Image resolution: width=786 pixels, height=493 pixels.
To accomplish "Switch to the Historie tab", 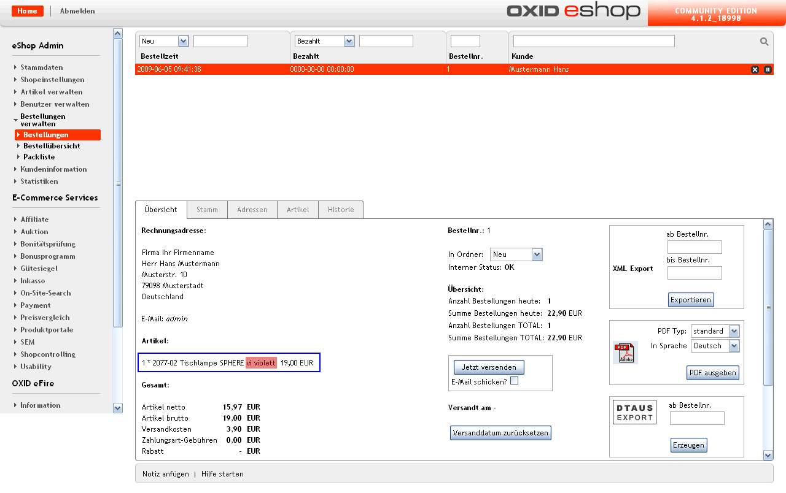I will coord(340,210).
